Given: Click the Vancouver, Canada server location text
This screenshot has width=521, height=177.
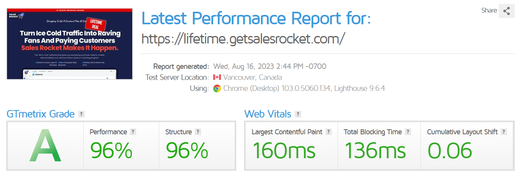Looking at the screenshot, I should pyautogui.click(x=253, y=78).
